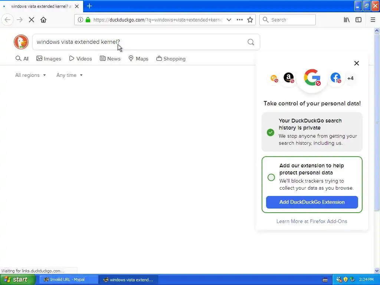Click the yellow security shield tray icon
The image size is (380, 285).
click(345, 279)
